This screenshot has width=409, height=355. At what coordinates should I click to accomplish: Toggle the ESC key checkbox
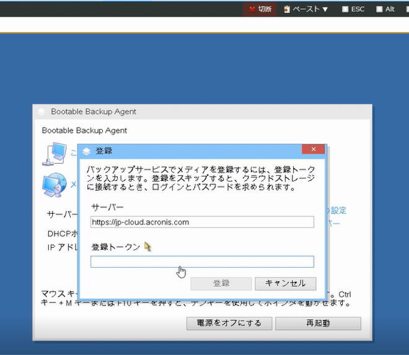(345, 9)
